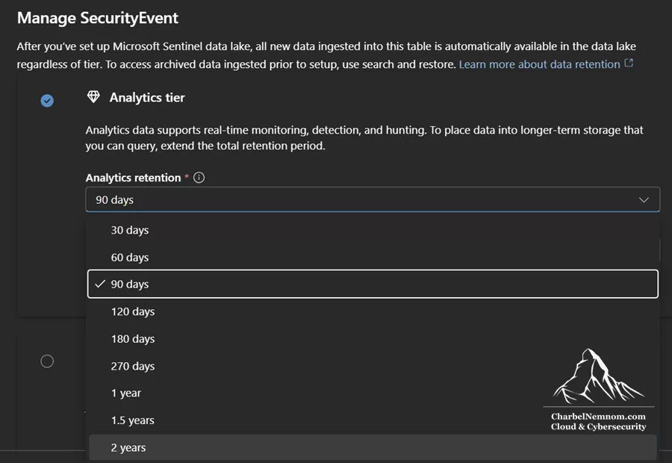Click the Analytics retention combo box showing 90 days
Screen dimensions: 672x463
tap(373, 200)
